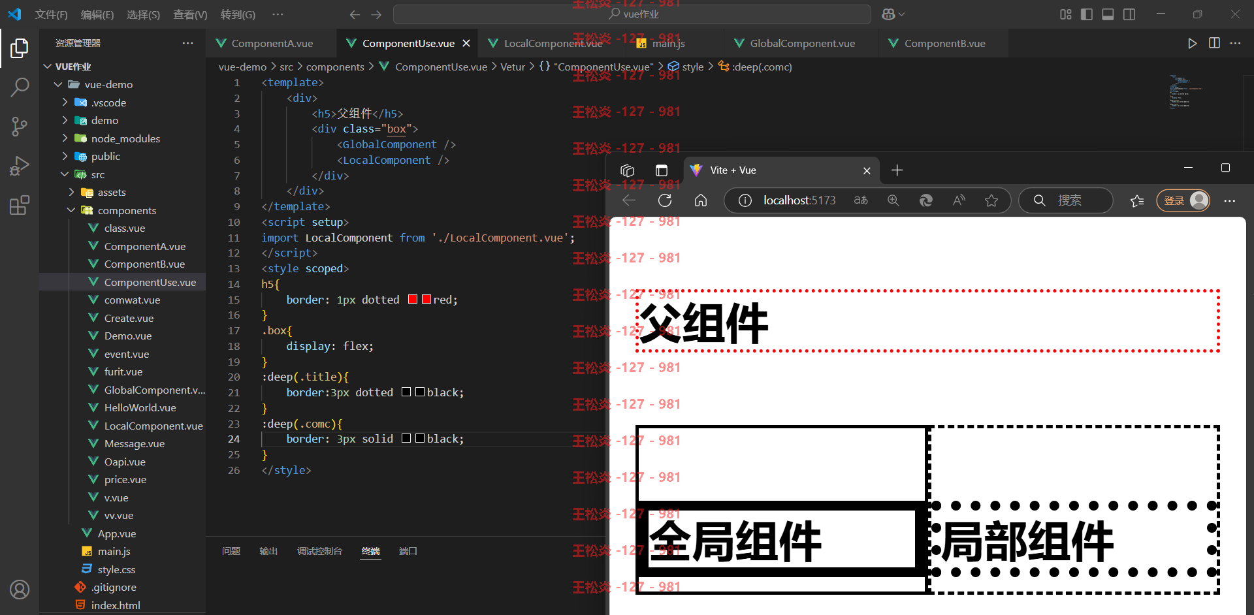
Task: Switch to the 问题 panel tab
Action: [x=231, y=551]
